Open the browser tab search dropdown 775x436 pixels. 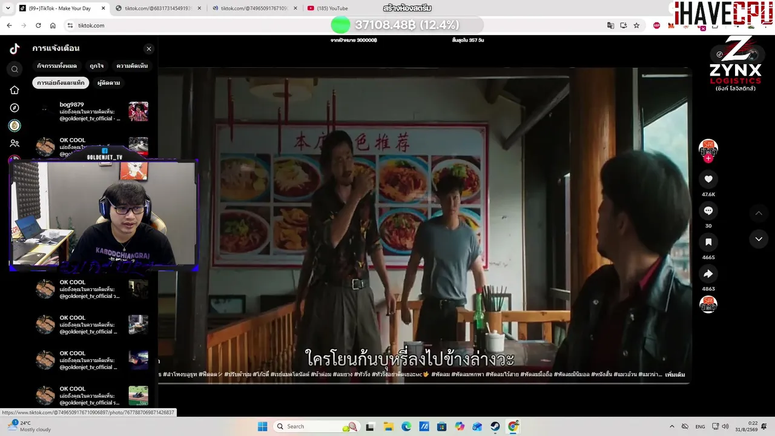[9, 8]
